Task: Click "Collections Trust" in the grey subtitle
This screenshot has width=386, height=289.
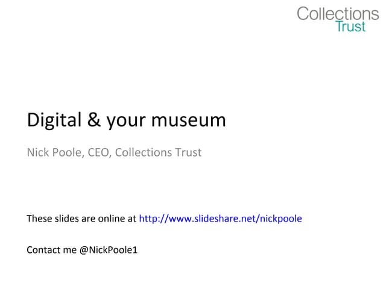Action: 158,152
